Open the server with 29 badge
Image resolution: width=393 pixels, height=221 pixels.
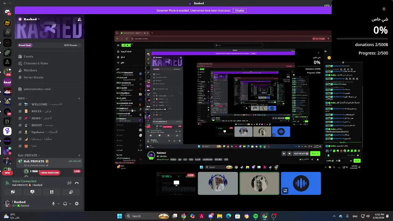pos(7,111)
